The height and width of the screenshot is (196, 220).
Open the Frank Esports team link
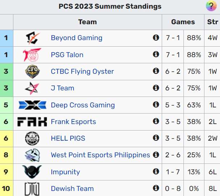(73, 122)
